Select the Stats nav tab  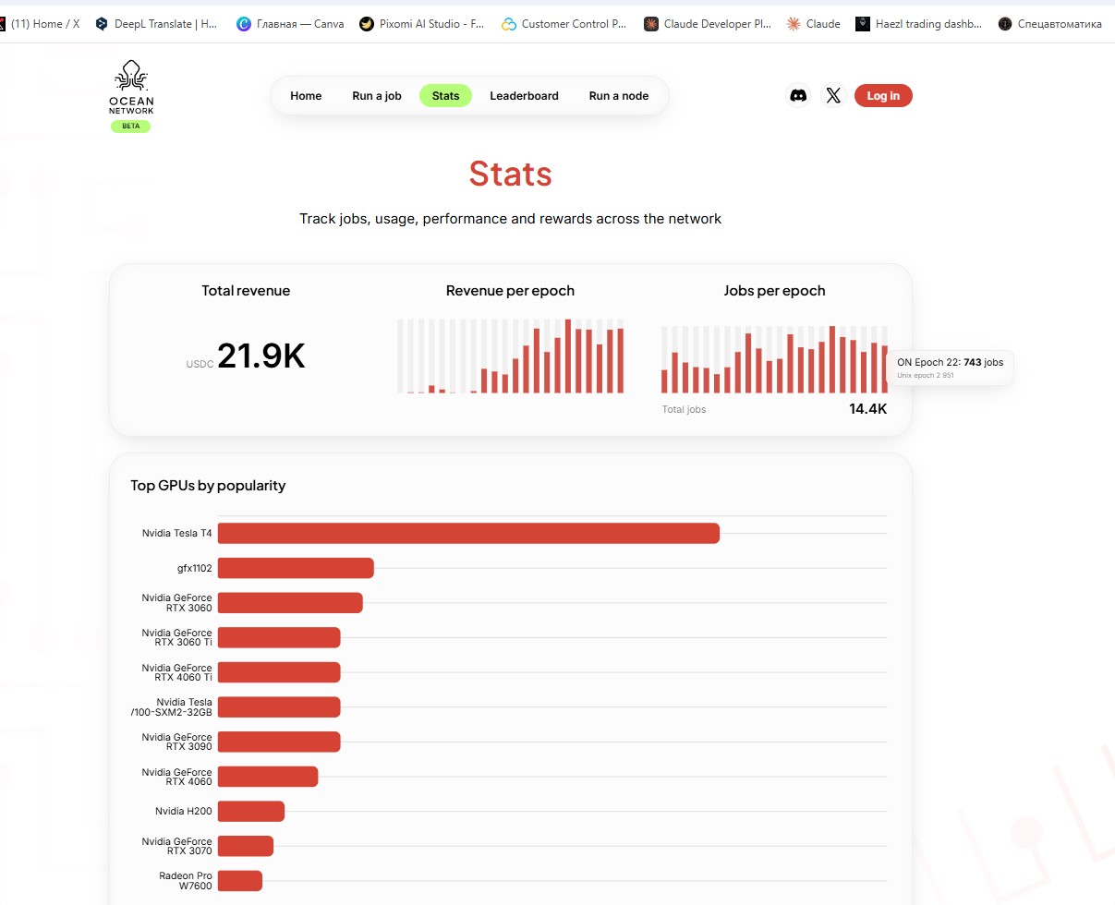445,95
